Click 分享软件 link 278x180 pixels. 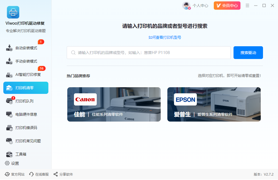(63, 174)
